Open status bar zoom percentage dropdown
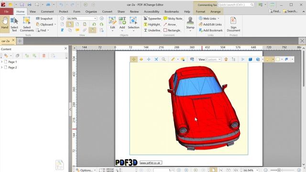 tap(257, 170)
